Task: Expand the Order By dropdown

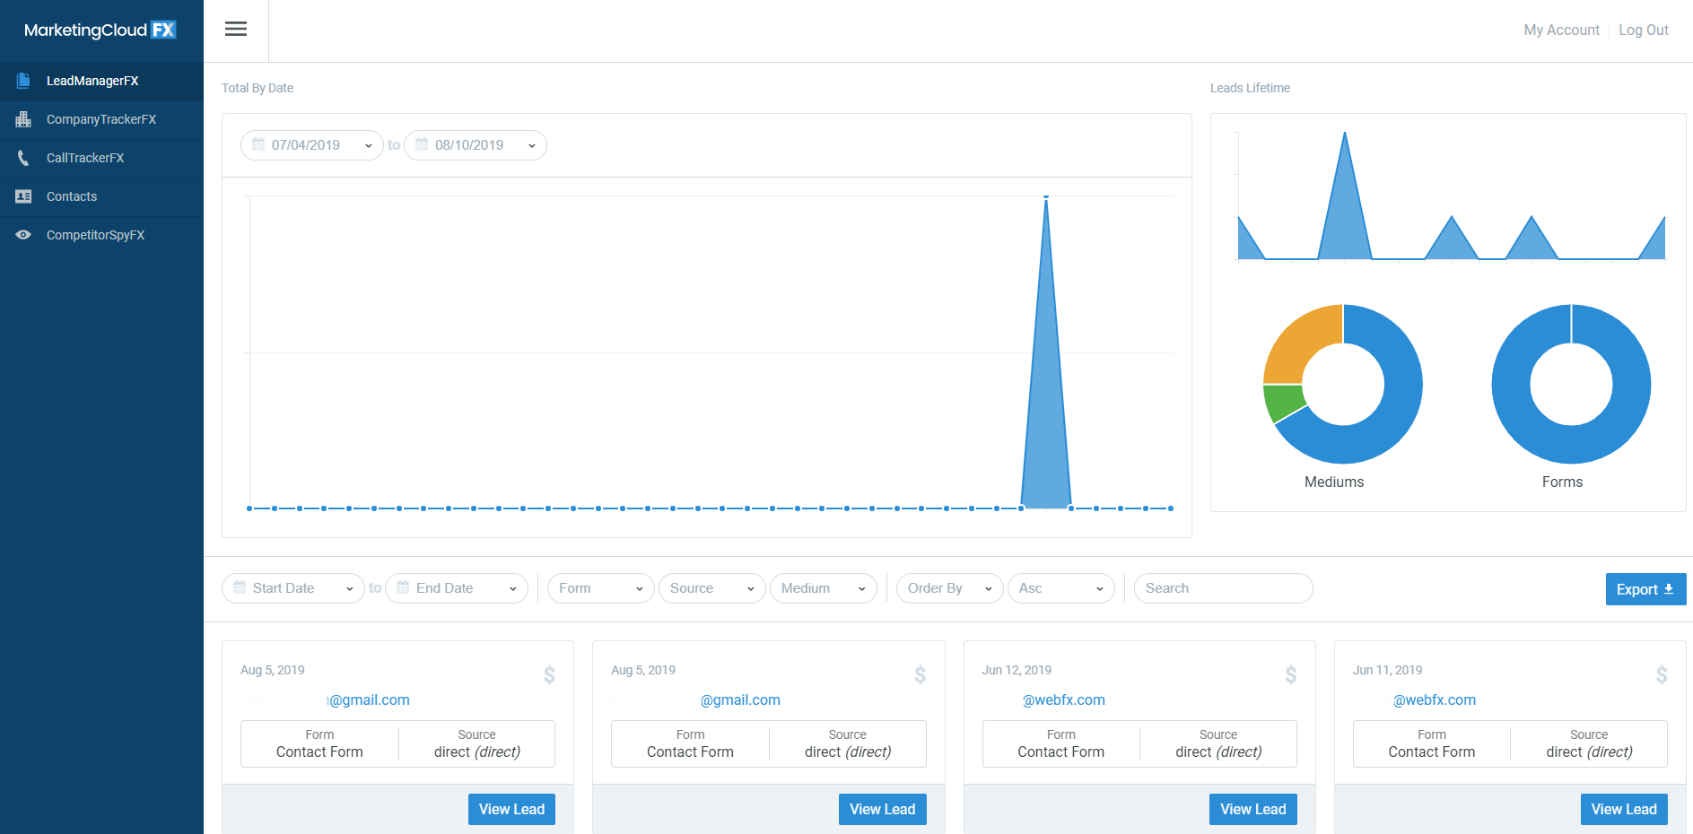Action: (950, 588)
